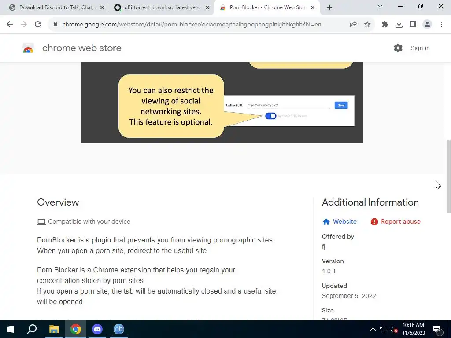This screenshot has height=338, width=451.
Task: Click the updated date September 5, 2022
Action: tap(349, 296)
